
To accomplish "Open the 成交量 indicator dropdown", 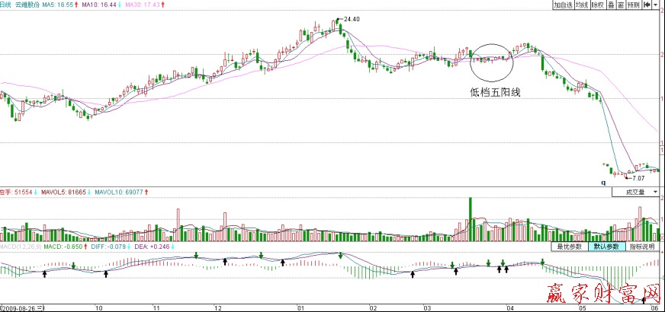I will point(637,193).
